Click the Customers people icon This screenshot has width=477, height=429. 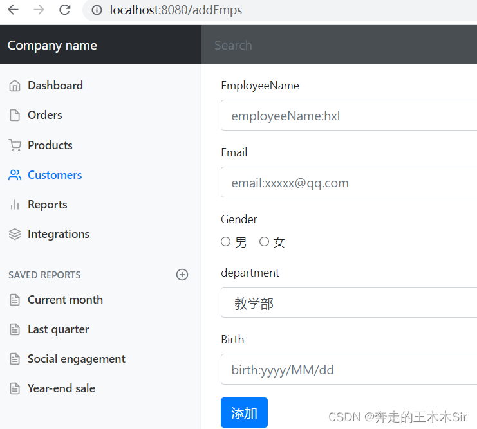tap(15, 175)
